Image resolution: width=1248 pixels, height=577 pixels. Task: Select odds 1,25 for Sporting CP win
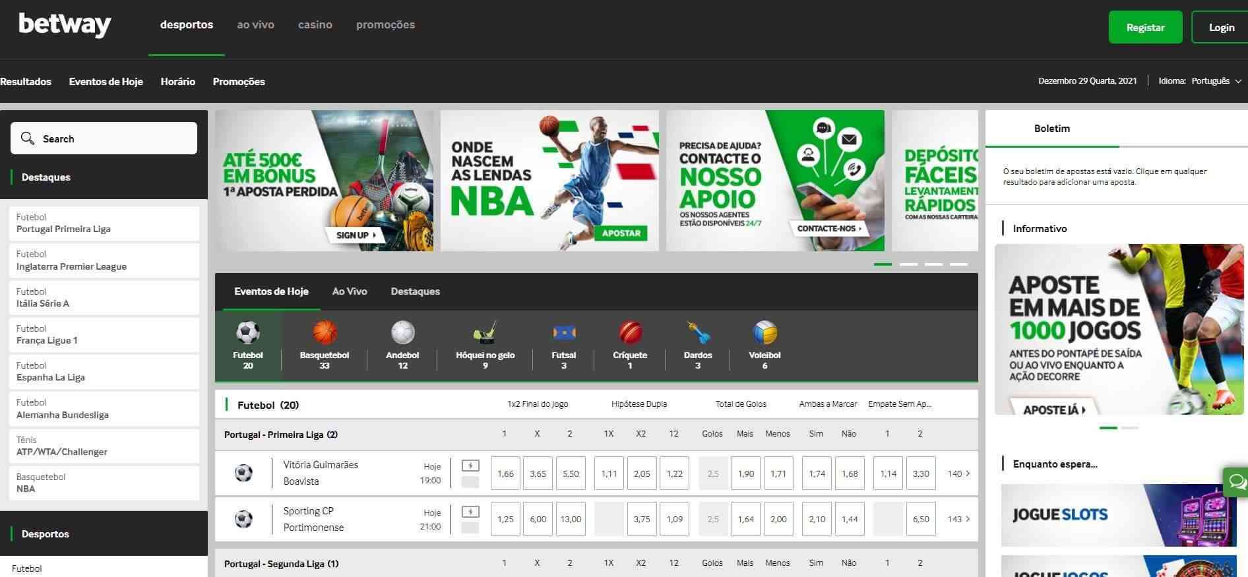[x=505, y=519]
